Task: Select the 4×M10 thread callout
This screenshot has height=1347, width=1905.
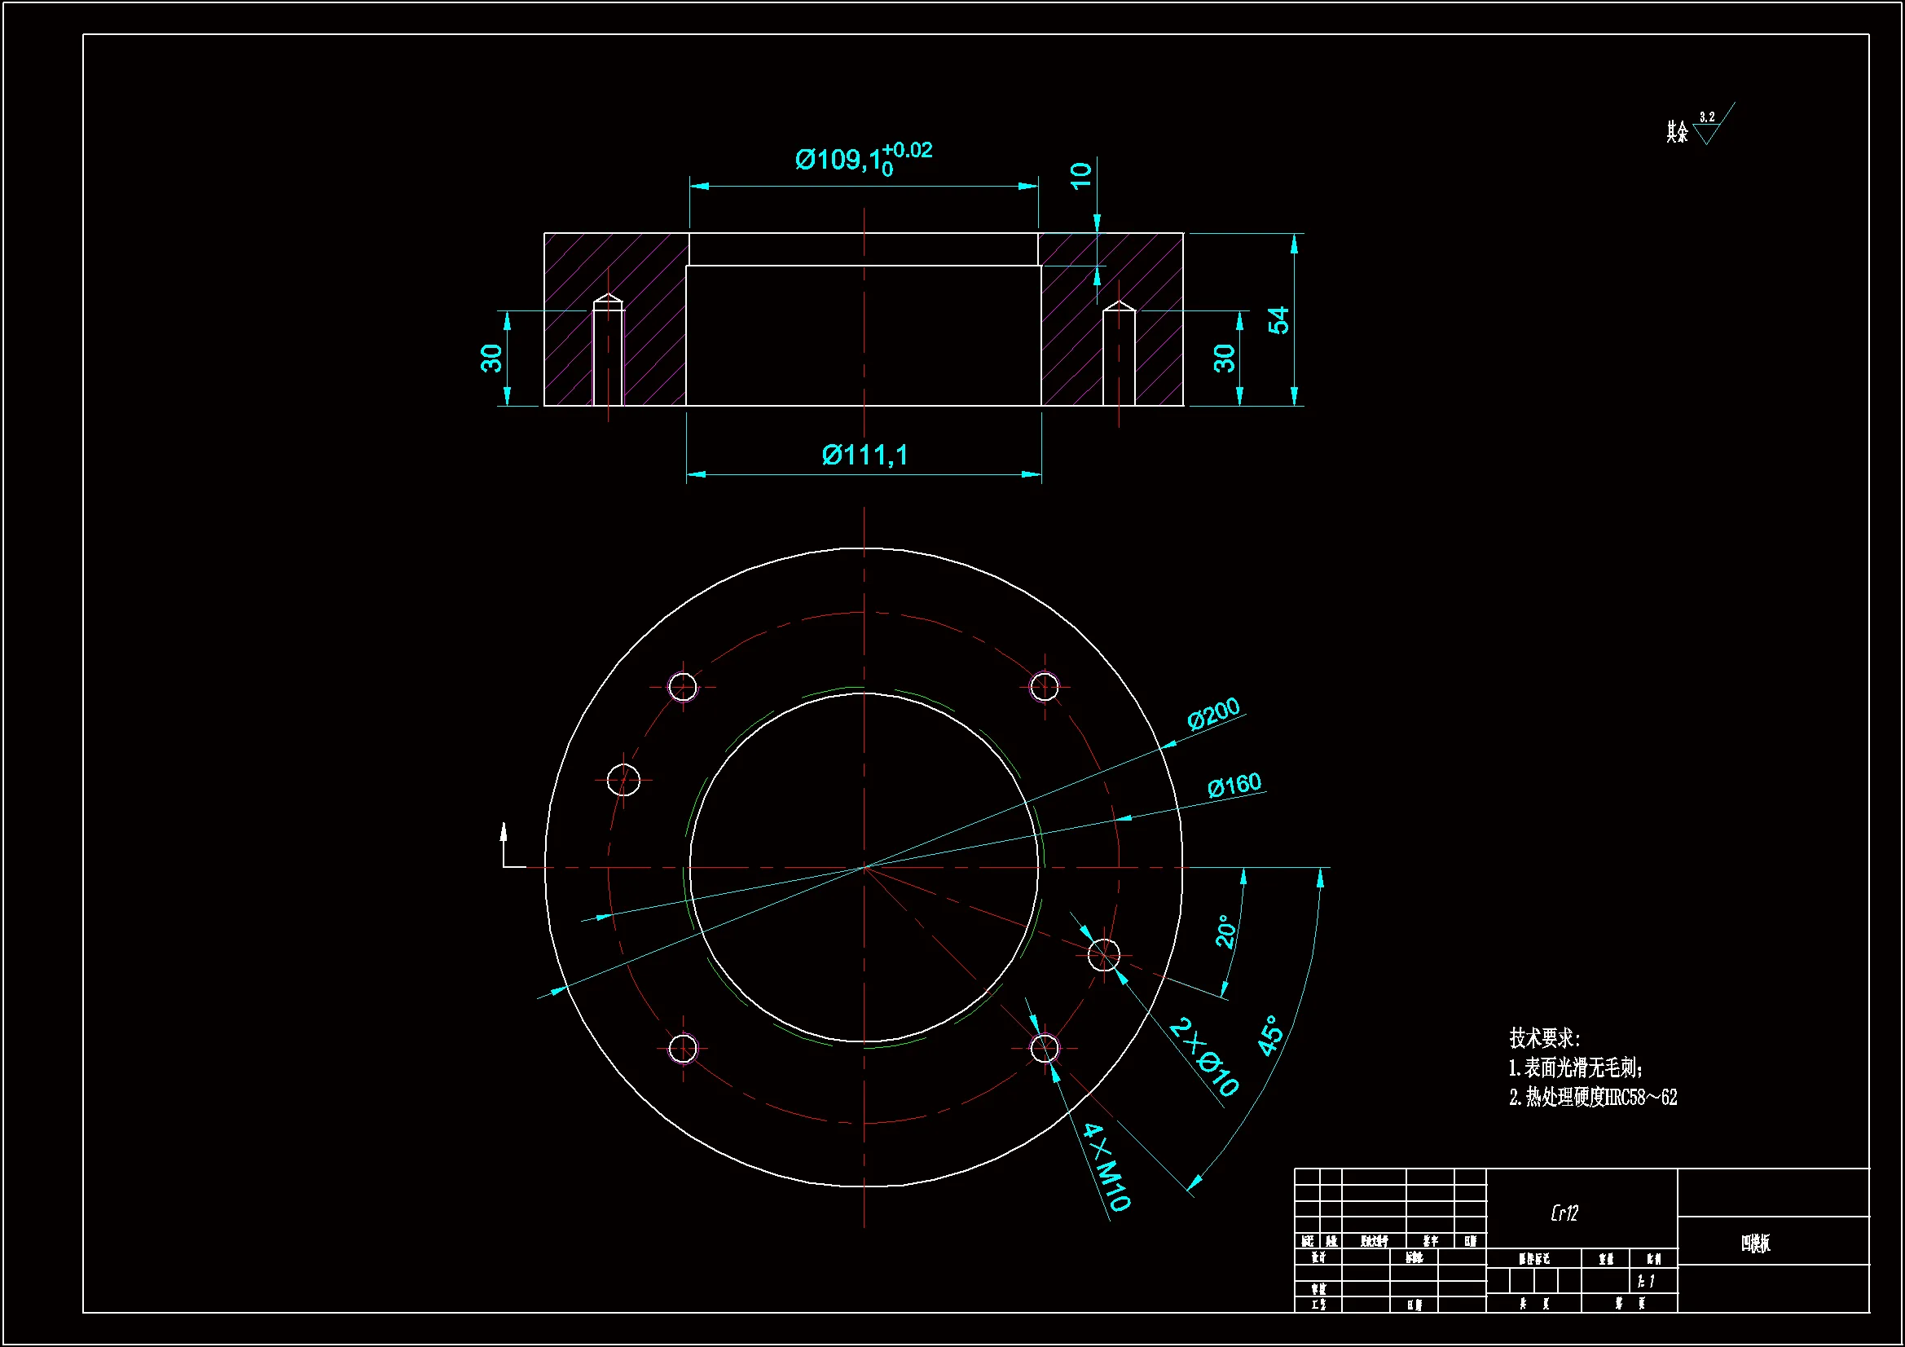Action: coord(1107,1167)
